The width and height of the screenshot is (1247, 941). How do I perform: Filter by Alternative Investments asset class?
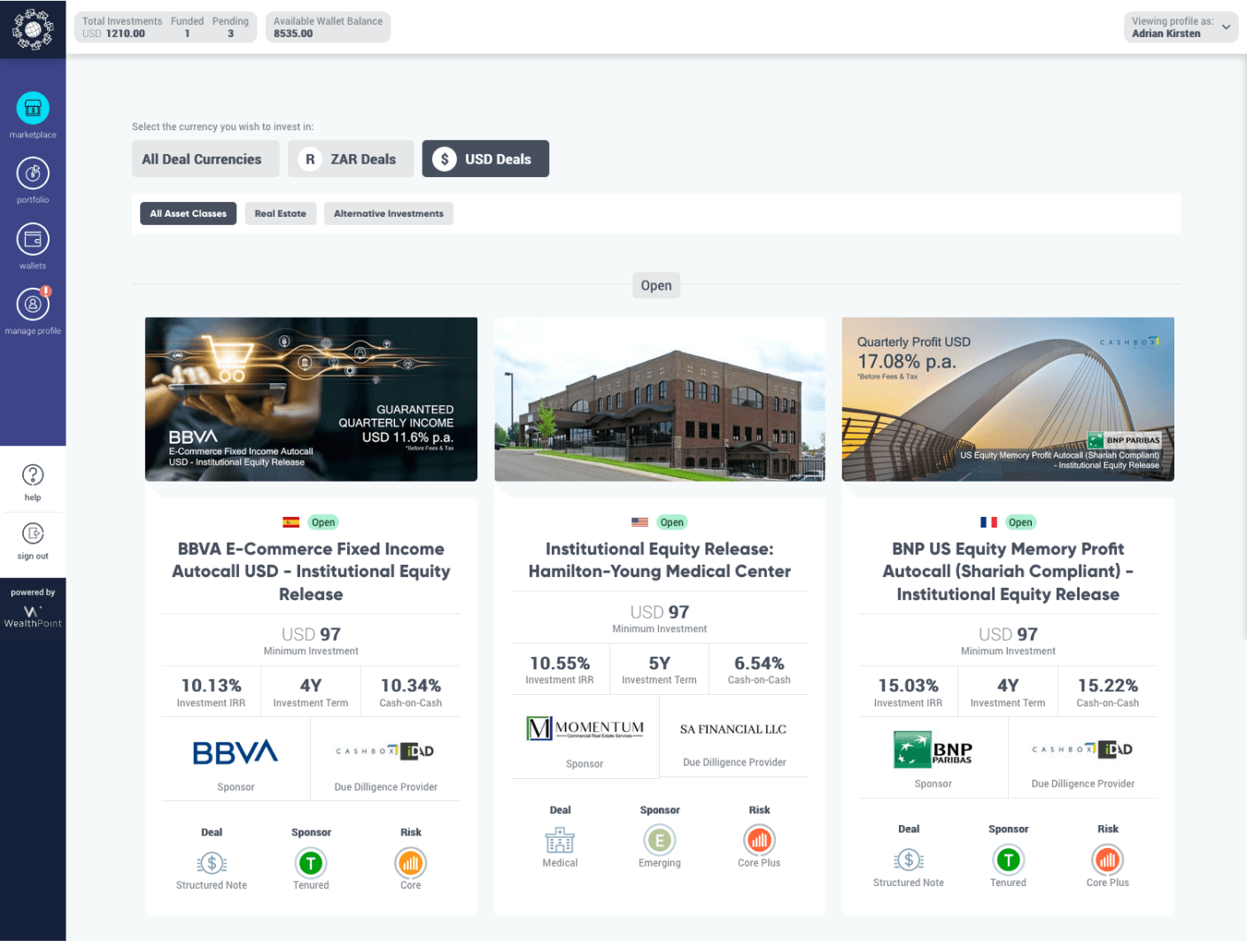click(x=389, y=213)
